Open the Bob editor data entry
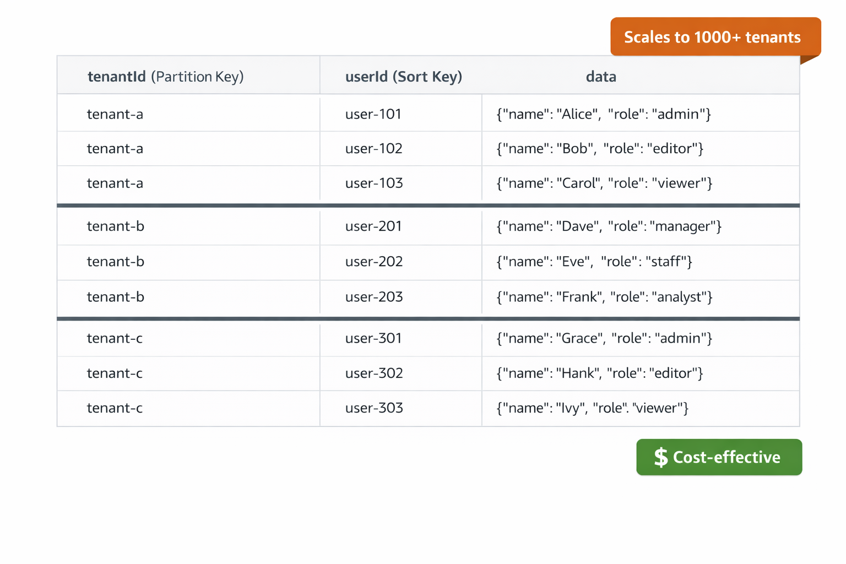 coord(600,149)
